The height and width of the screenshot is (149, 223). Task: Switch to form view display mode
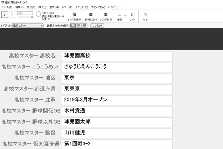[x=73, y=25]
